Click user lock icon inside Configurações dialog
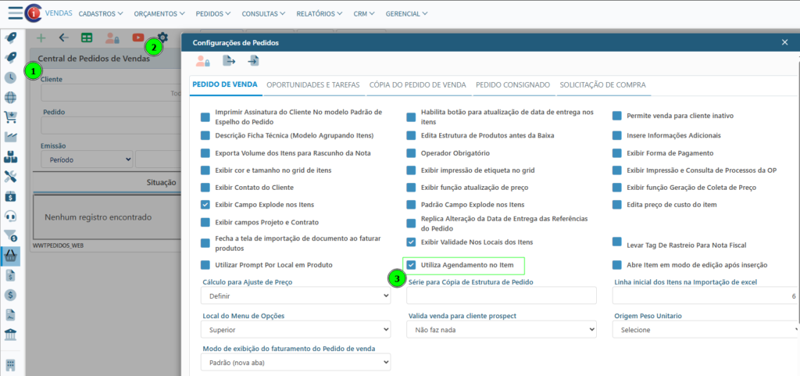 (x=203, y=61)
